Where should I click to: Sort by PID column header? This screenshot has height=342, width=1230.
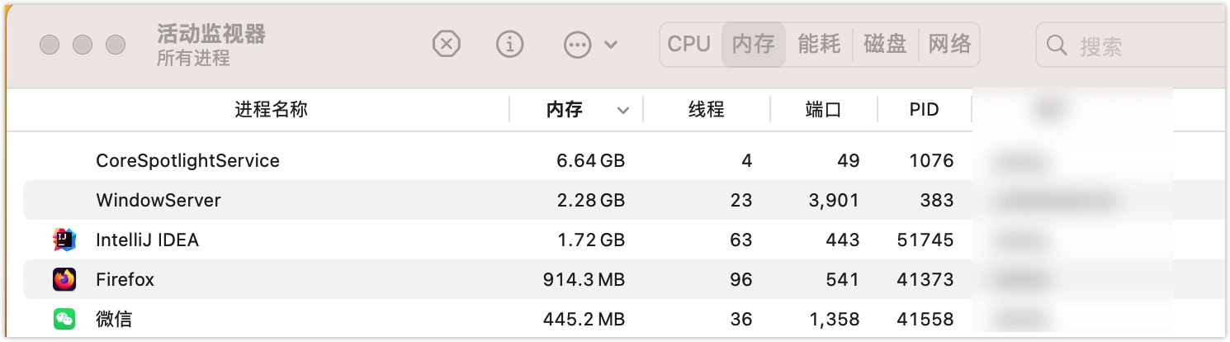[924, 110]
